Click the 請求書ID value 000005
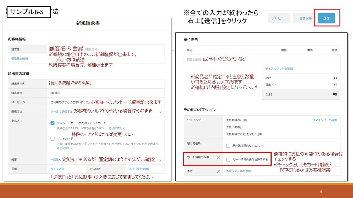 point(55,93)
